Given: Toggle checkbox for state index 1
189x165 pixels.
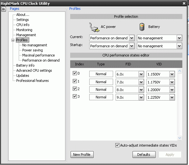Looking at the screenshot, I should [x=75, y=81].
